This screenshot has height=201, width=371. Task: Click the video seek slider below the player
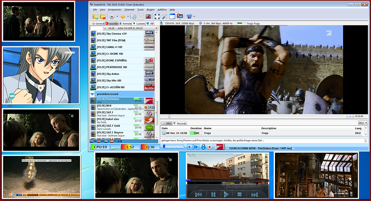pyautogui.click(x=252, y=116)
